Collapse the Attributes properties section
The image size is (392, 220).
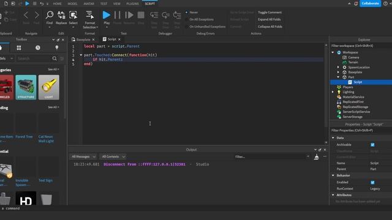pos(333,195)
